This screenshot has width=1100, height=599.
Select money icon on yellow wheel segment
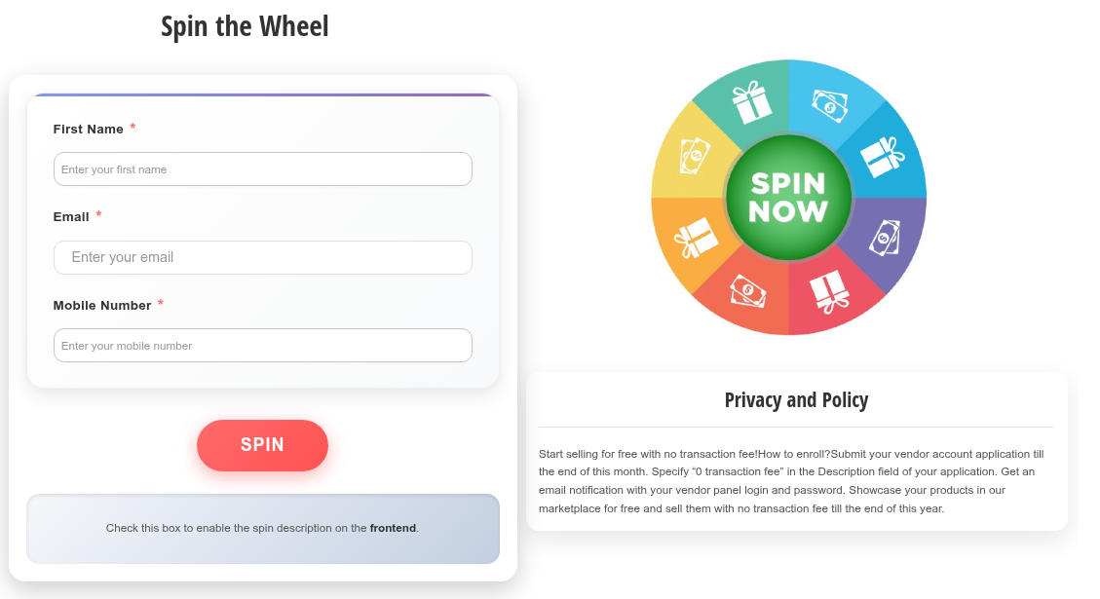pos(695,156)
